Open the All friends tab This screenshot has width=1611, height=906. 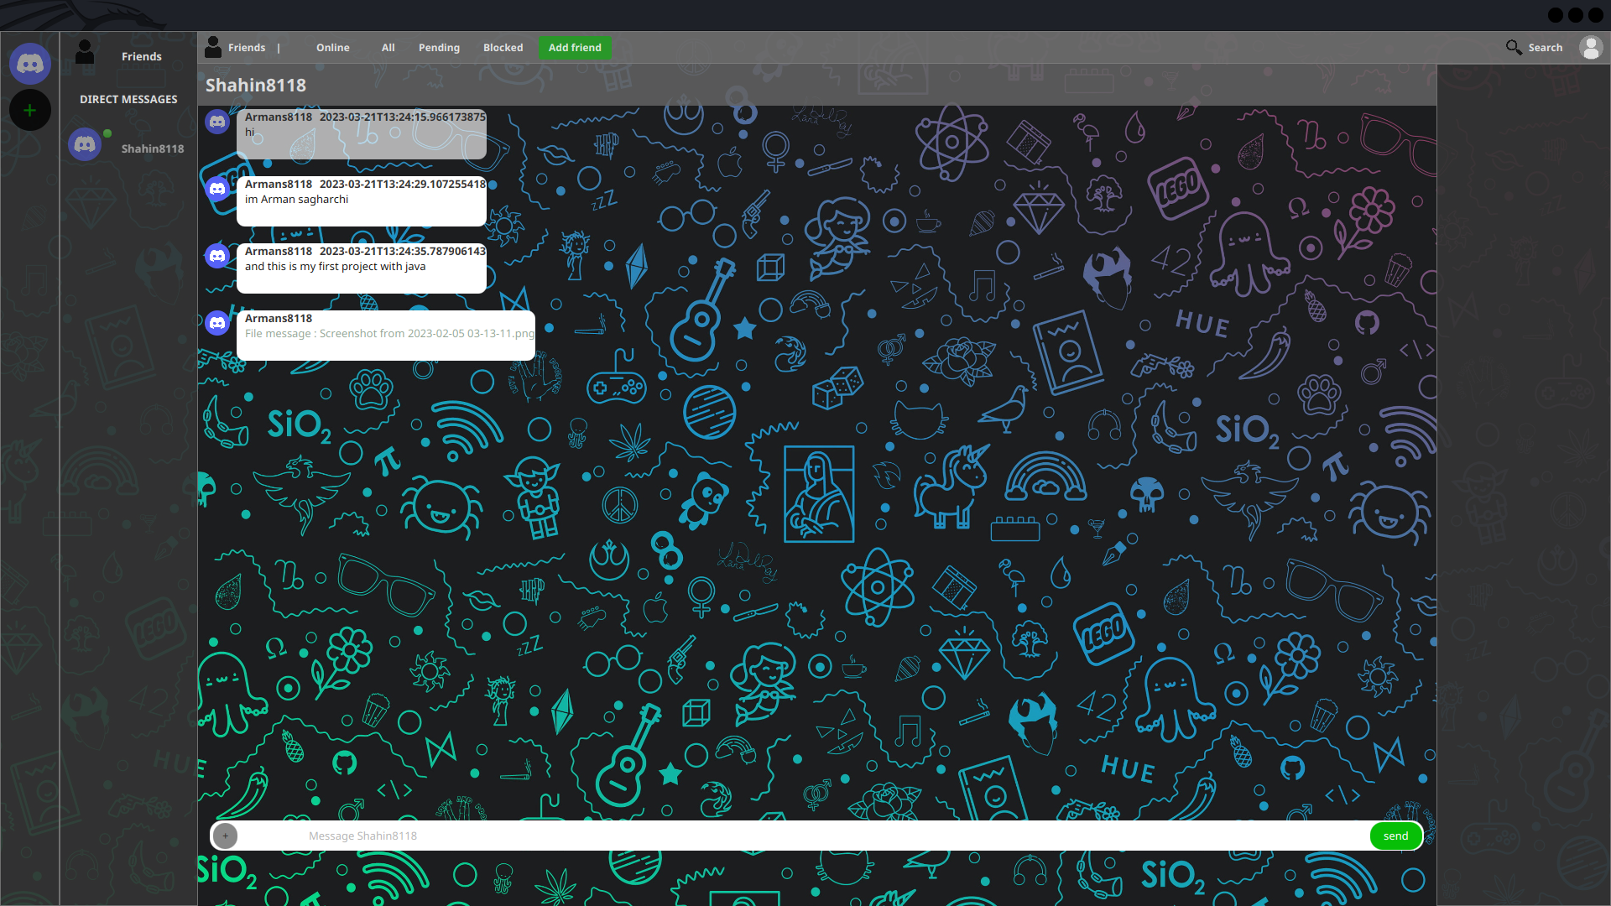click(x=387, y=48)
